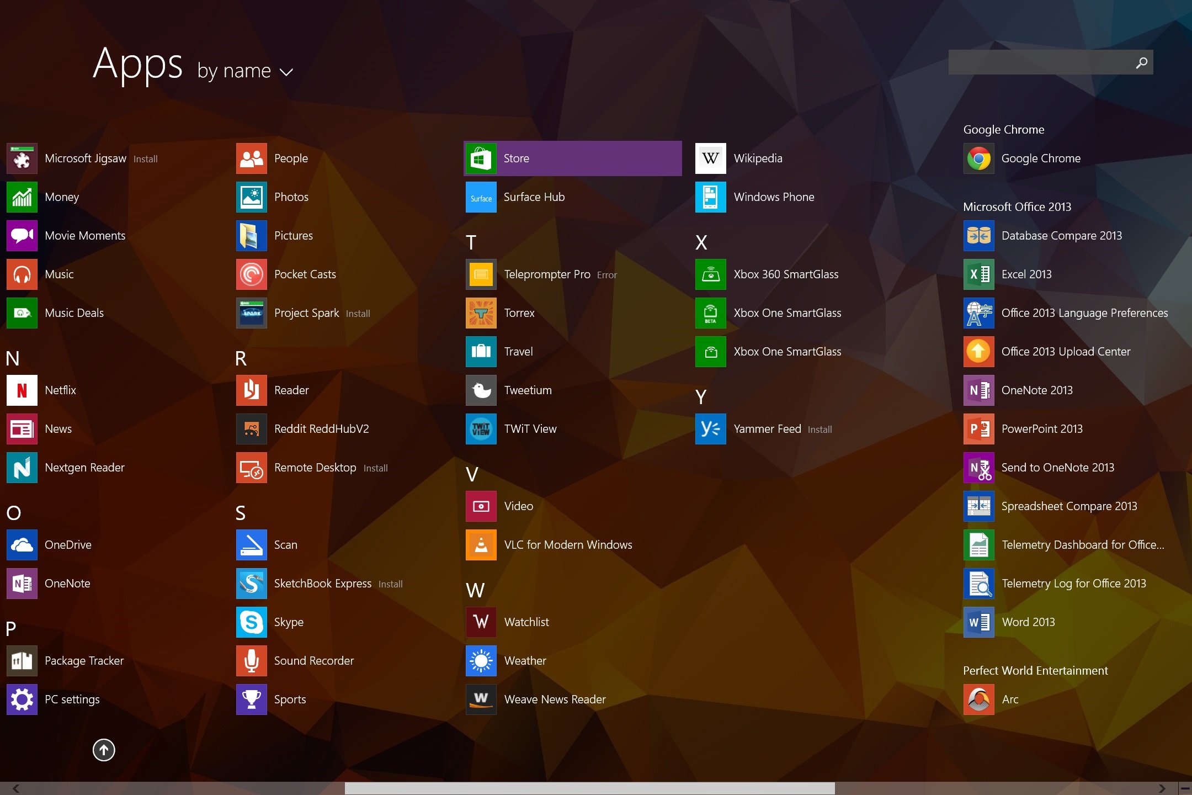Click Error label beside Teleprompter Pro
This screenshot has width=1192, height=795.
[607, 275]
